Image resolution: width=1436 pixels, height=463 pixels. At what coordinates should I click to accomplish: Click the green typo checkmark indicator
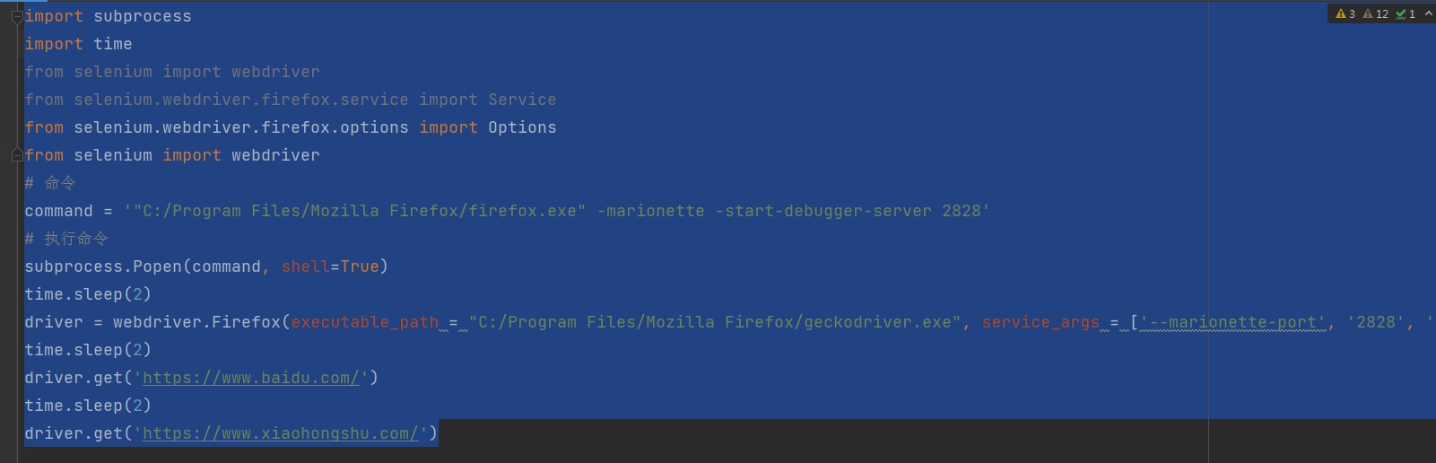pos(1400,13)
